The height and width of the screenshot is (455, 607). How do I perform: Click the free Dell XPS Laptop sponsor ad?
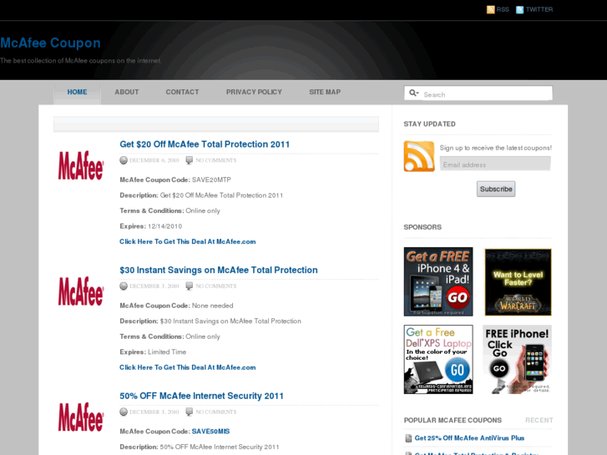coord(438,359)
